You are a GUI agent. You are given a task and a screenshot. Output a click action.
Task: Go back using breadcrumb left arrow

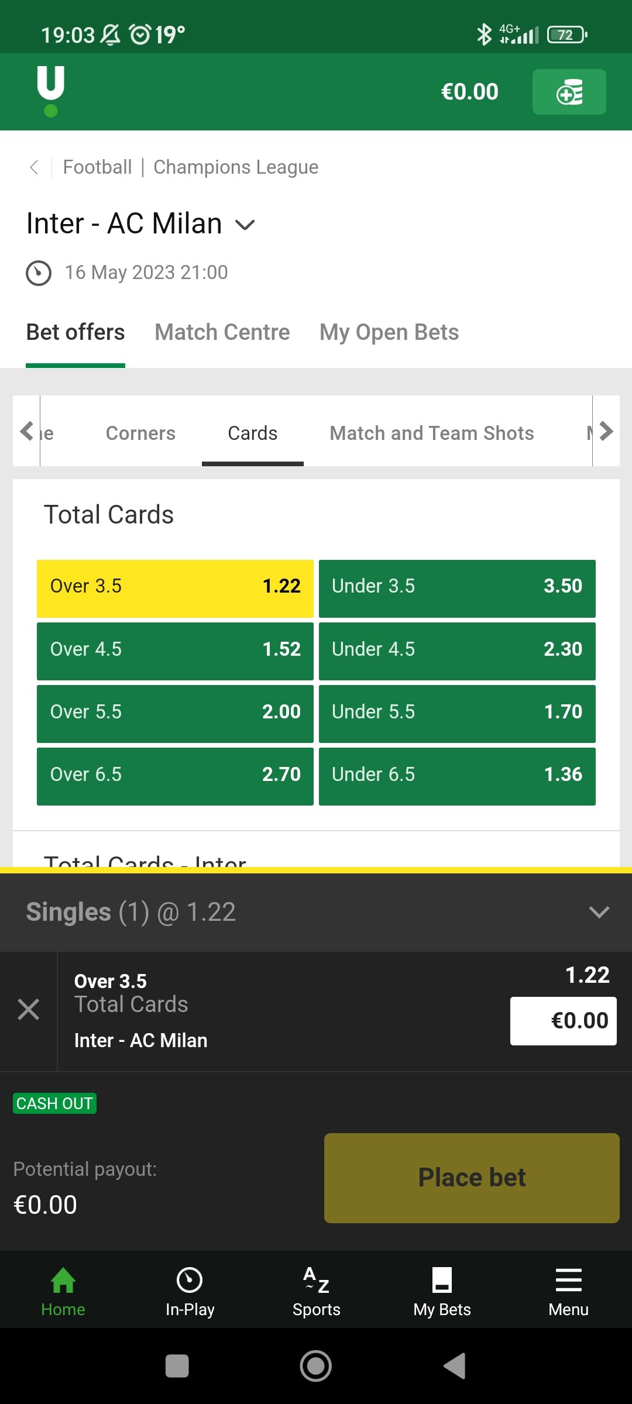[x=34, y=167]
